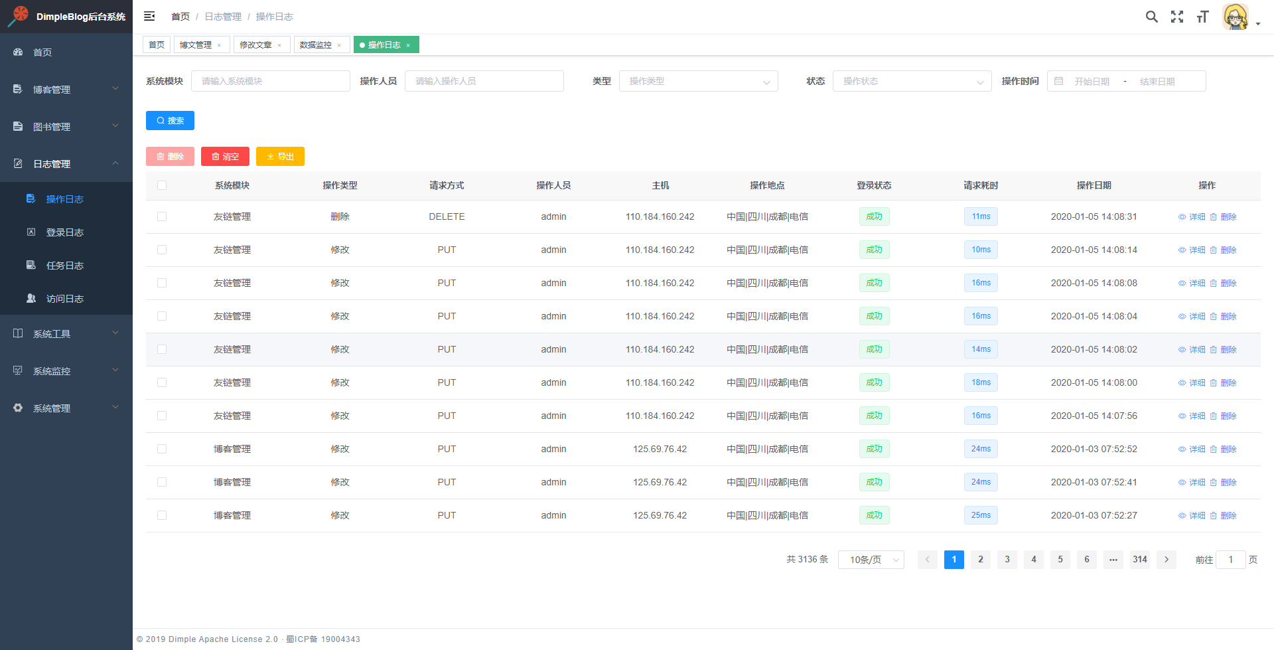Expand the 系统工具 sidebar menu
This screenshot has width=1274, height=650.
(x=66, y=333)
